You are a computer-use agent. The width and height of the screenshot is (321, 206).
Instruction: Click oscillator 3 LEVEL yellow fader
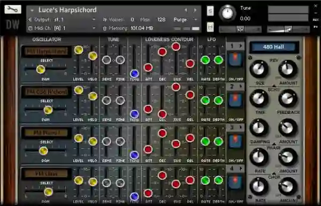click(79, 138)
